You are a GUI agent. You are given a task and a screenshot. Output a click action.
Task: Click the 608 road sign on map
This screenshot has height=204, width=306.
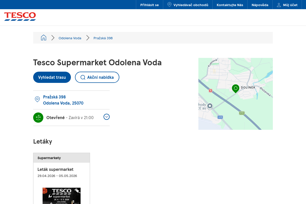(220, 117)
